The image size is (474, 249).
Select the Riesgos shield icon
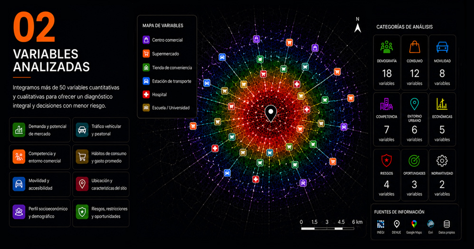tap(386, 161)
